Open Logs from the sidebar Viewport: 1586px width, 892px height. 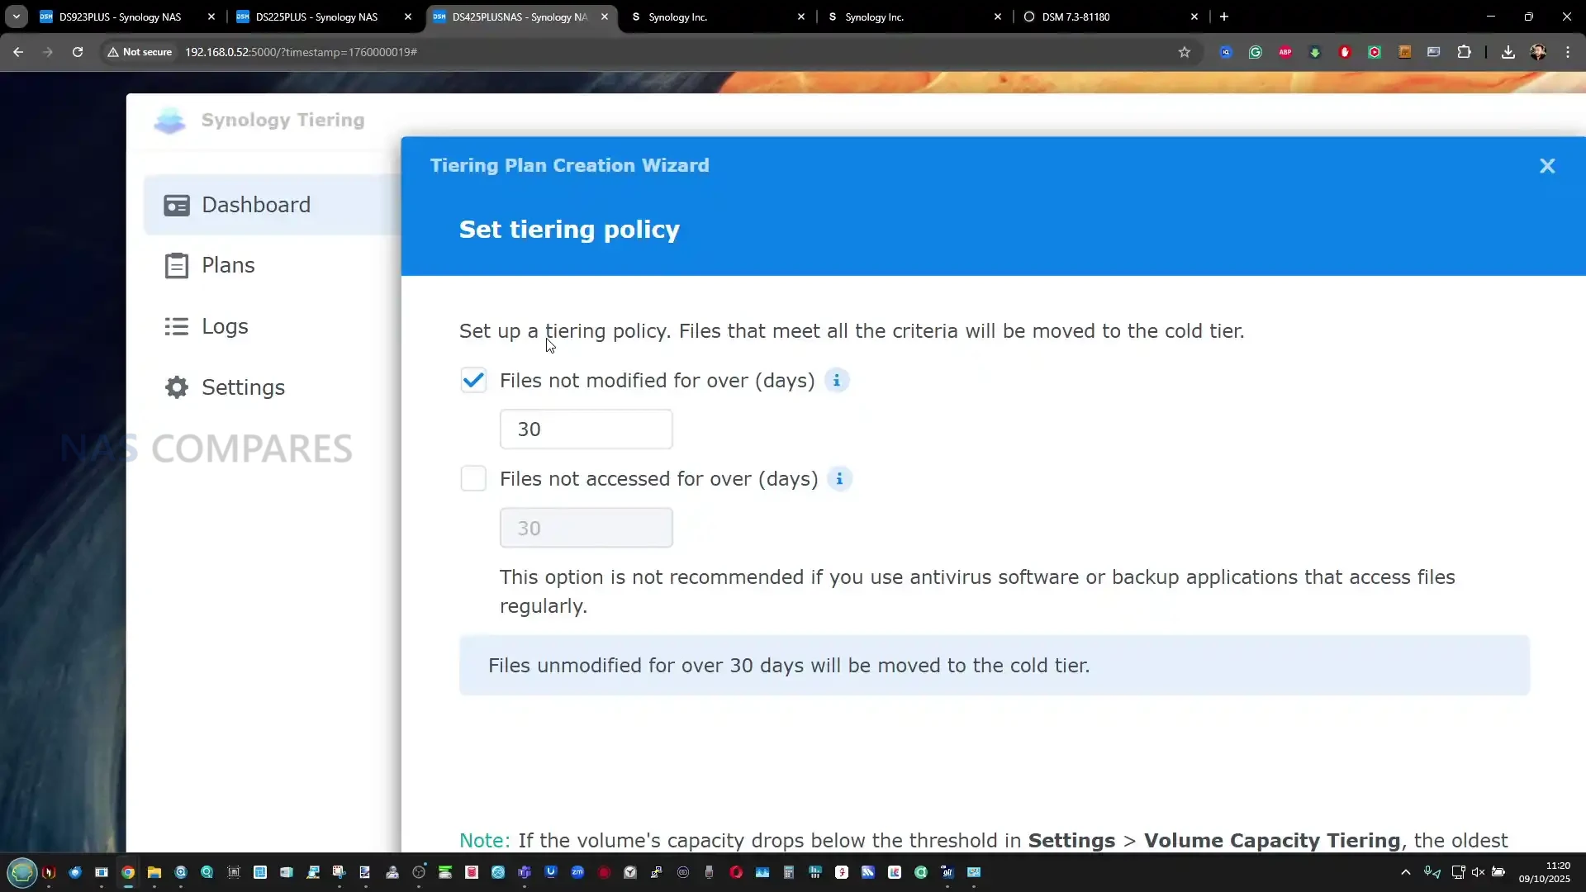coord(225,326)
